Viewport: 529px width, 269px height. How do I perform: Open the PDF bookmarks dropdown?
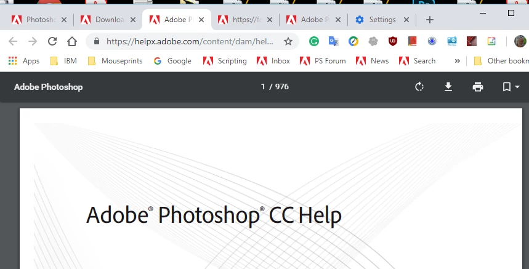[x=511, y=87]
